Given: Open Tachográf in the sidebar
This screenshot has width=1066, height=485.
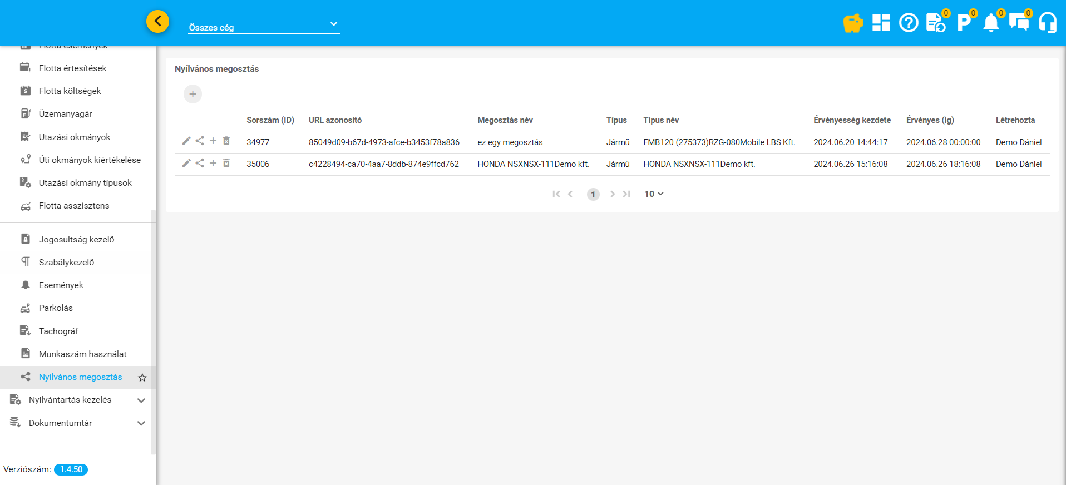Looking at the screenshot, I should point(58,331).
